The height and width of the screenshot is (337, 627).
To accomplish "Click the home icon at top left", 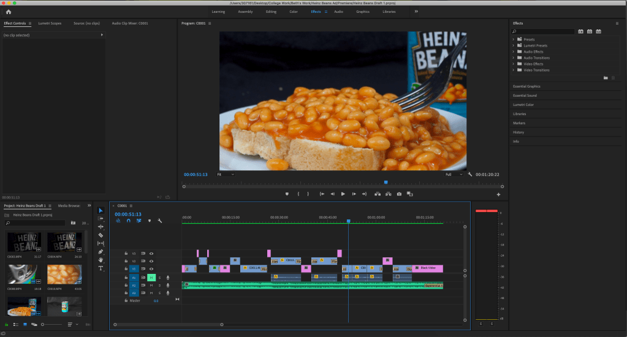I will tap(9, 12).
